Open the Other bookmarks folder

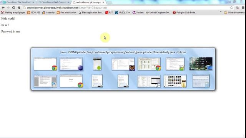[234, 13]
